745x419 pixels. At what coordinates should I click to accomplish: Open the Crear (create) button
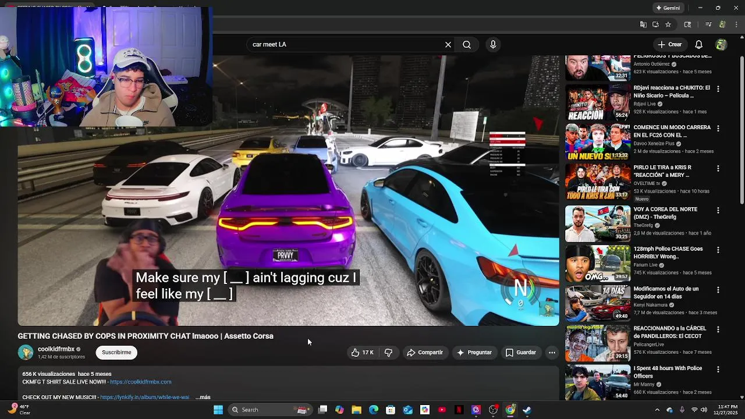669,44
